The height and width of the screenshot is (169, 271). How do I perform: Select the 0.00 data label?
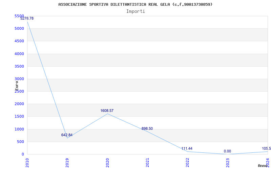tap(227, 151)
